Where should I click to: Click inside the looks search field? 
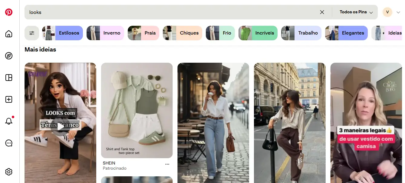pyautogui.click(x=170, y=12)
